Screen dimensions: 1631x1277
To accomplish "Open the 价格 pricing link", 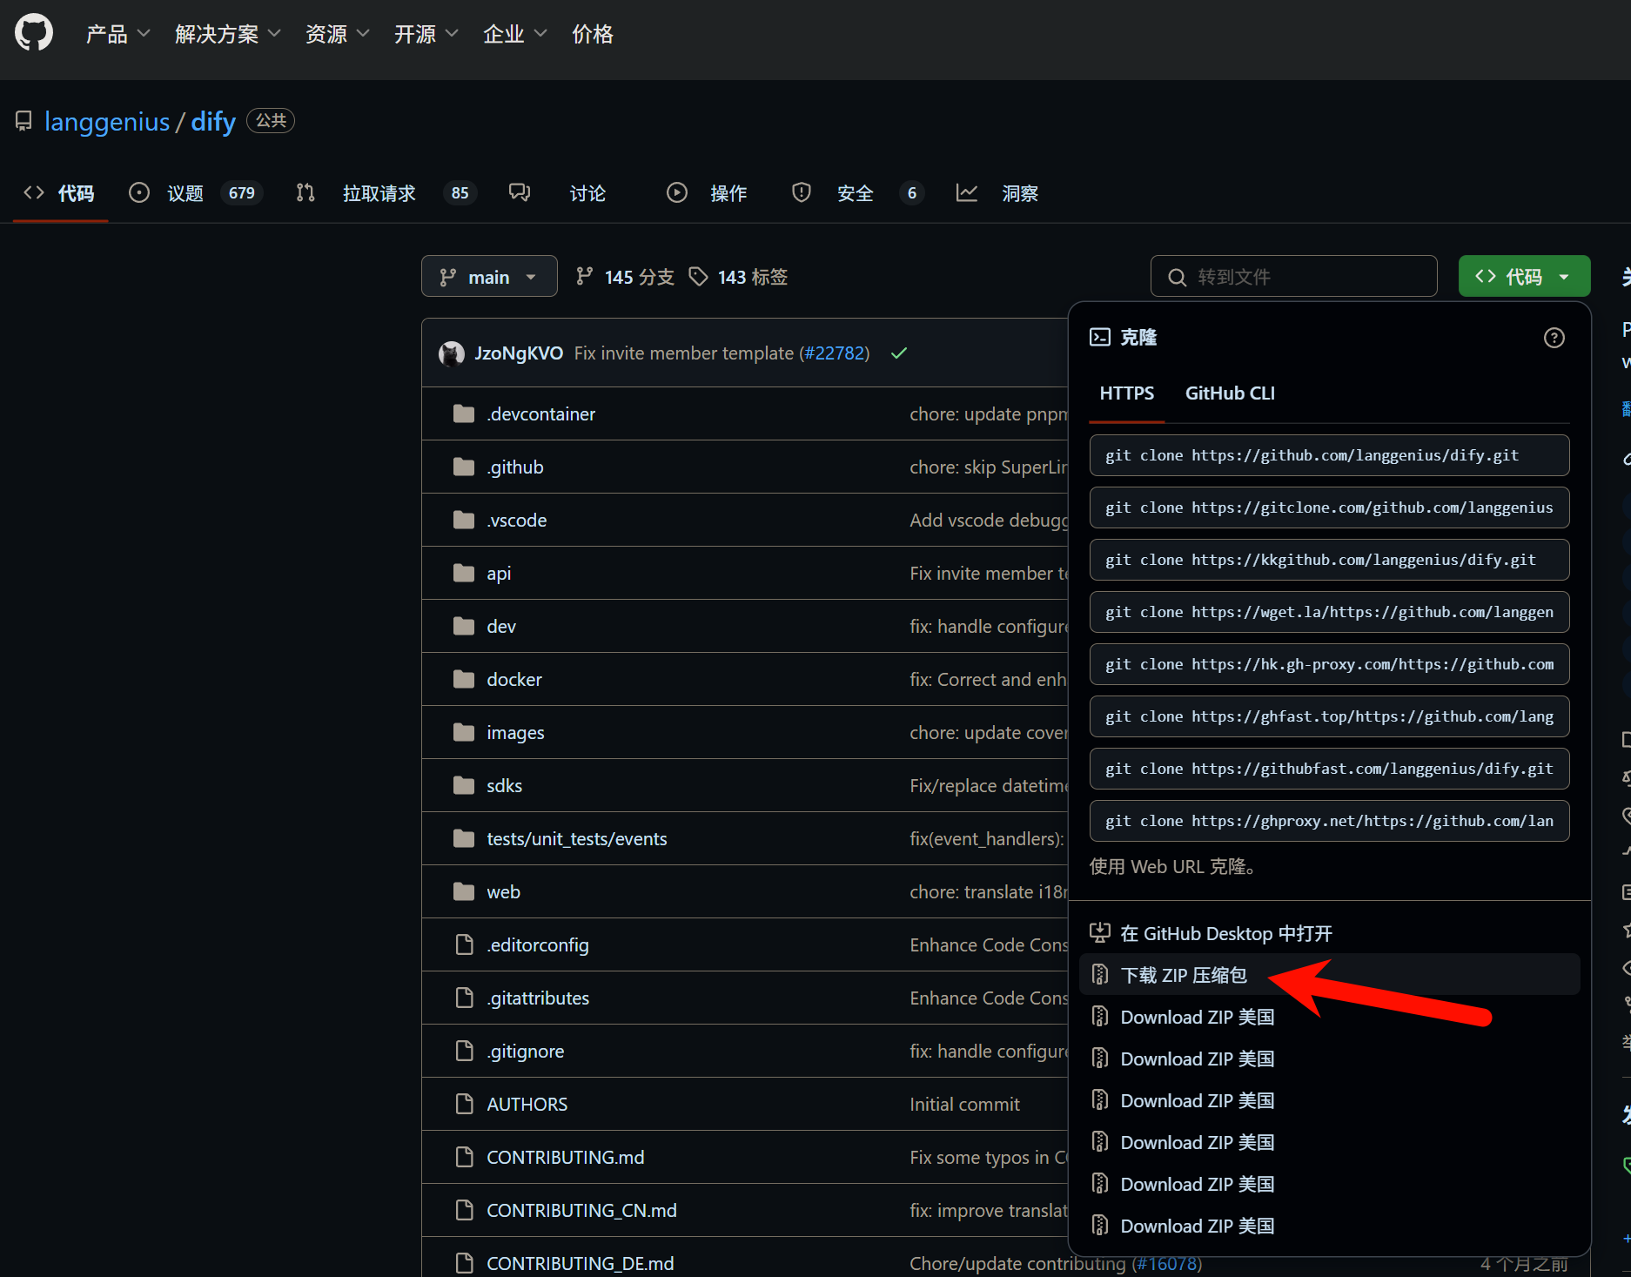I will (x=593, y=34).
